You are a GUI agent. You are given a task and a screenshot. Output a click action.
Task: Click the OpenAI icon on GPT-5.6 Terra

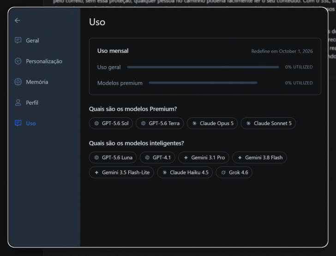144,123
